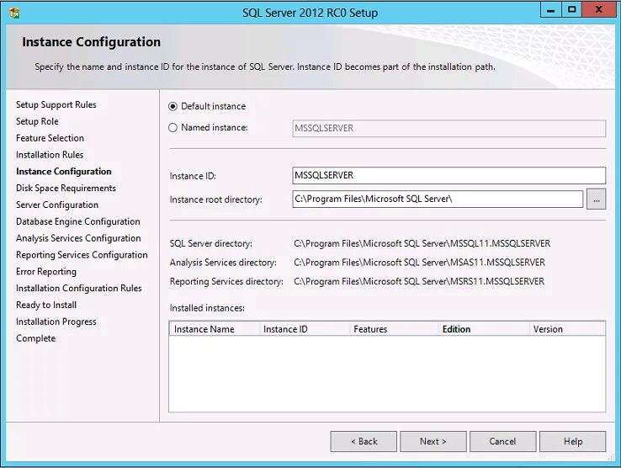Sort by Instance ID column header
Image resolution: width=621 pixels, height=468 pixels.
[x=304, y=329]
